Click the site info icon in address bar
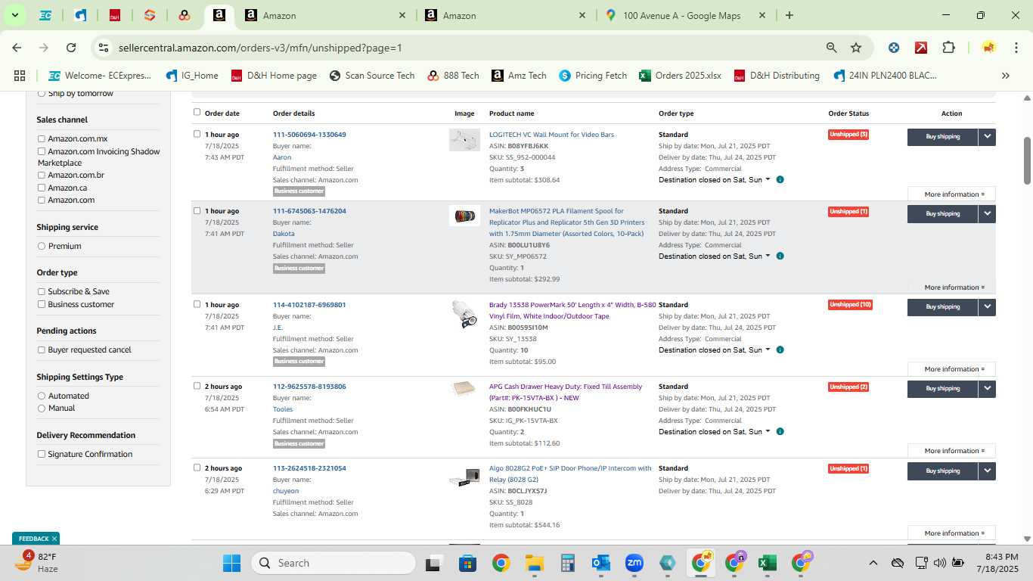This screenshot has height=581, width=1033. (x=104, y=48)
